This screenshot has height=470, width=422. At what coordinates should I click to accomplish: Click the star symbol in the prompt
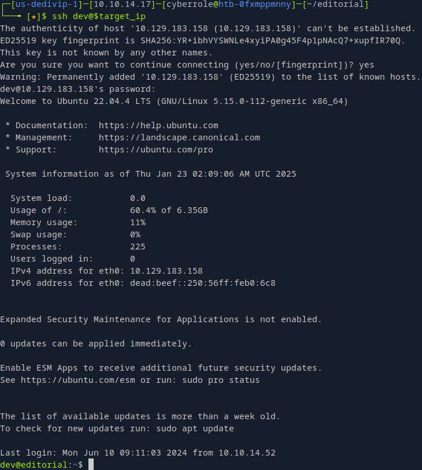click(x=33, y=16)
